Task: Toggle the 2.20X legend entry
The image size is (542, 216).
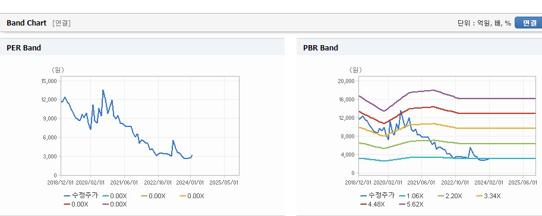Action: click(x=449, y=196)
